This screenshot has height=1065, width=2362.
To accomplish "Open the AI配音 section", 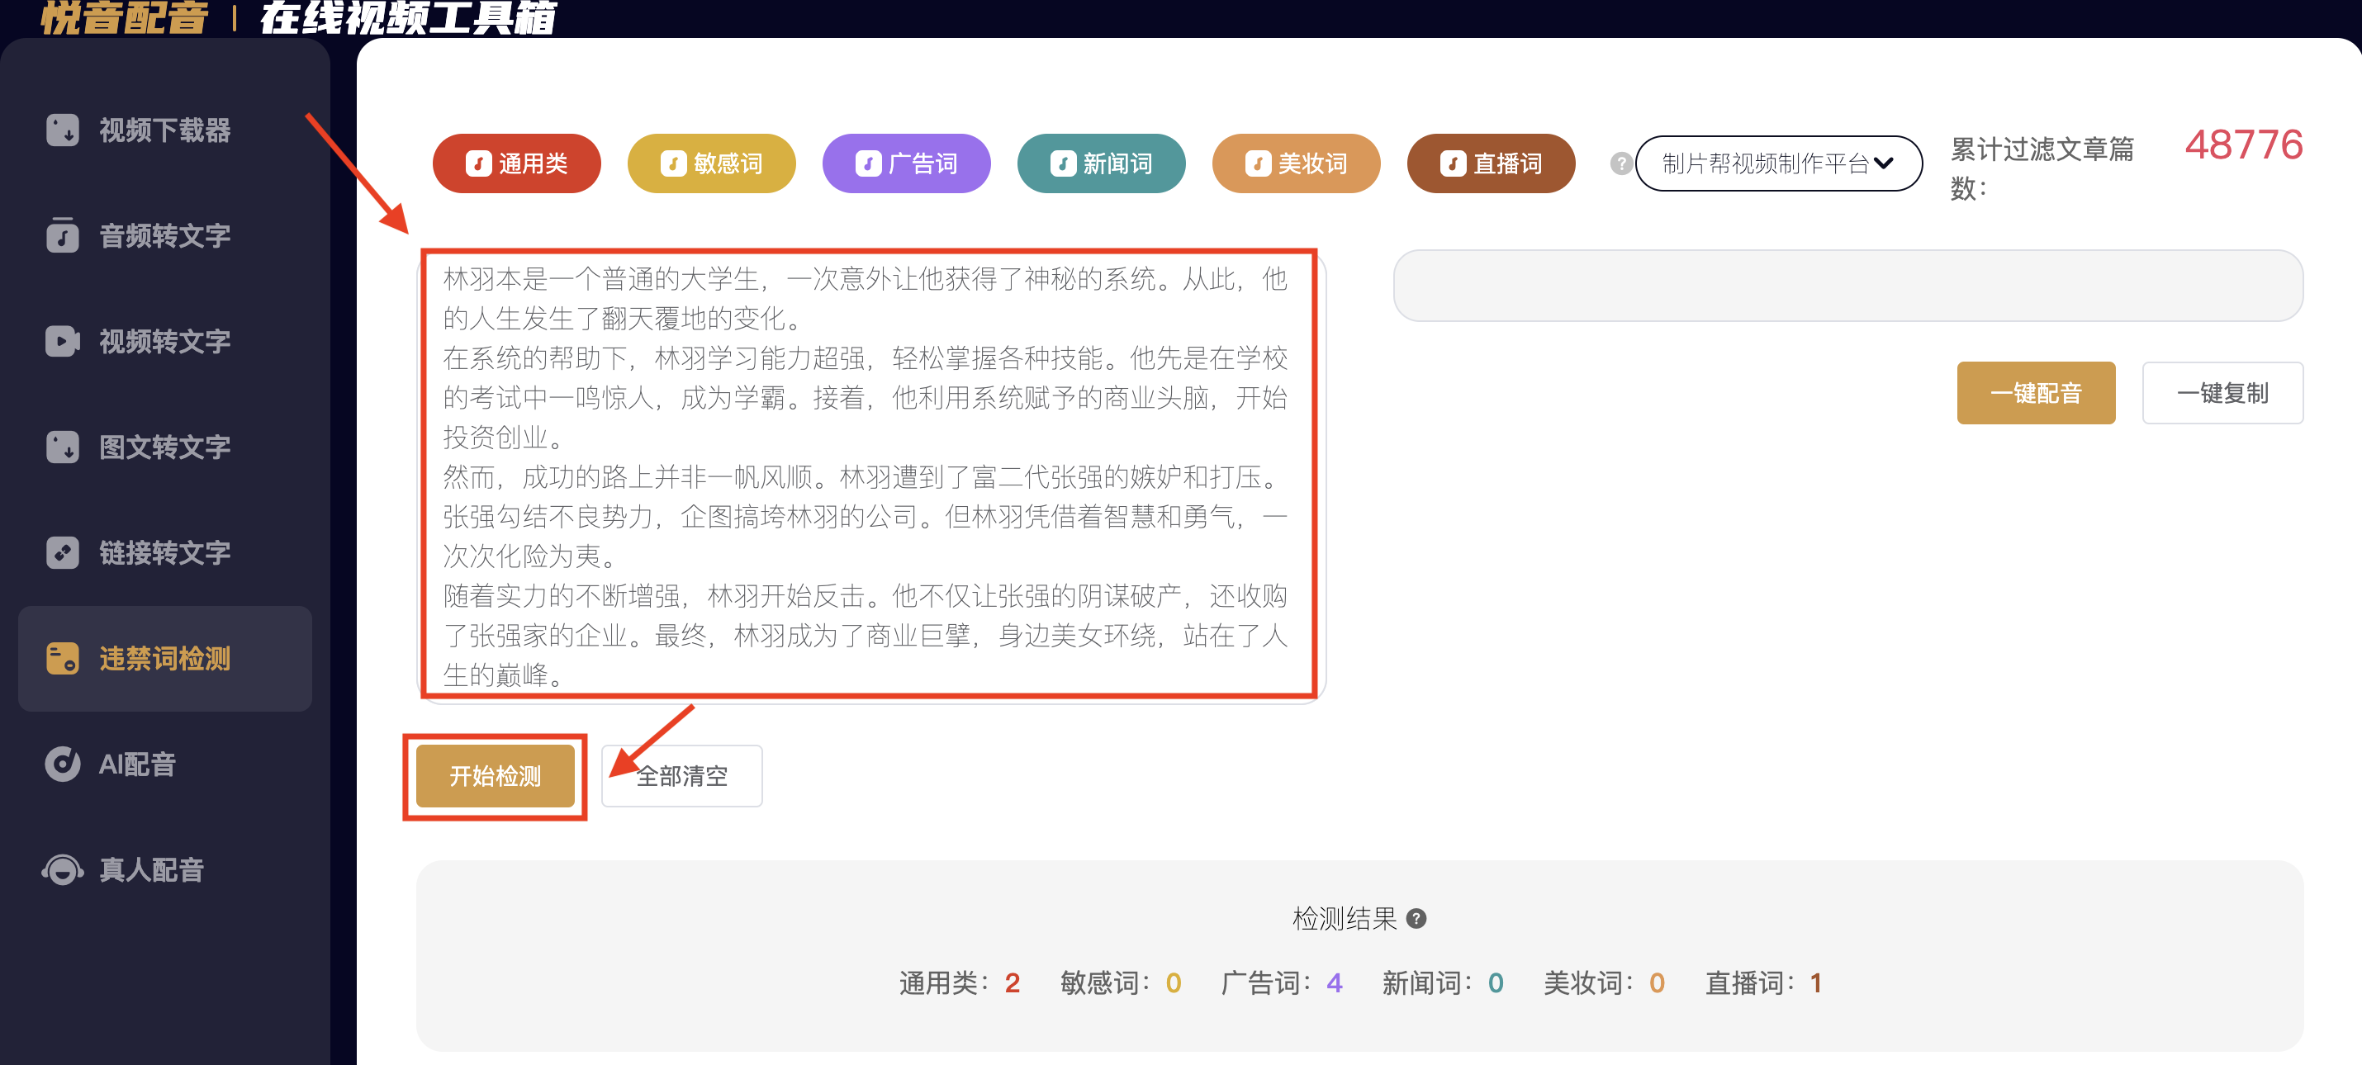I will pos(165,764).
